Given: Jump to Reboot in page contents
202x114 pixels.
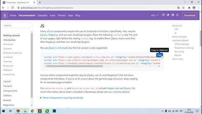Looking at the screenshot, I should point(178,55).
